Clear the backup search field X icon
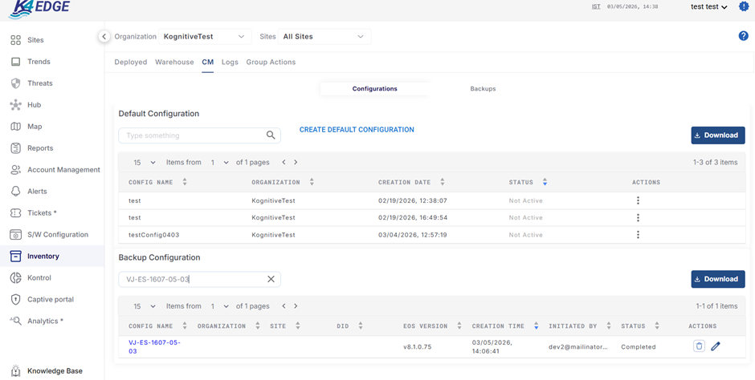This screenshot has height=380, width=755. click(x=271, y=279)
